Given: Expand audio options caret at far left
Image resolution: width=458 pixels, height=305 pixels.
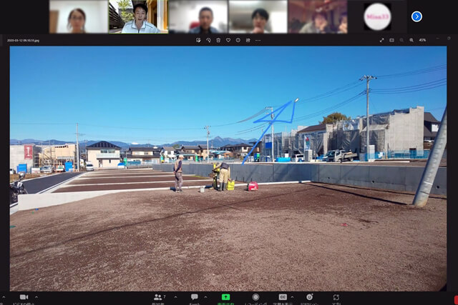Looking at the screenshot, I should pos(4,297).
